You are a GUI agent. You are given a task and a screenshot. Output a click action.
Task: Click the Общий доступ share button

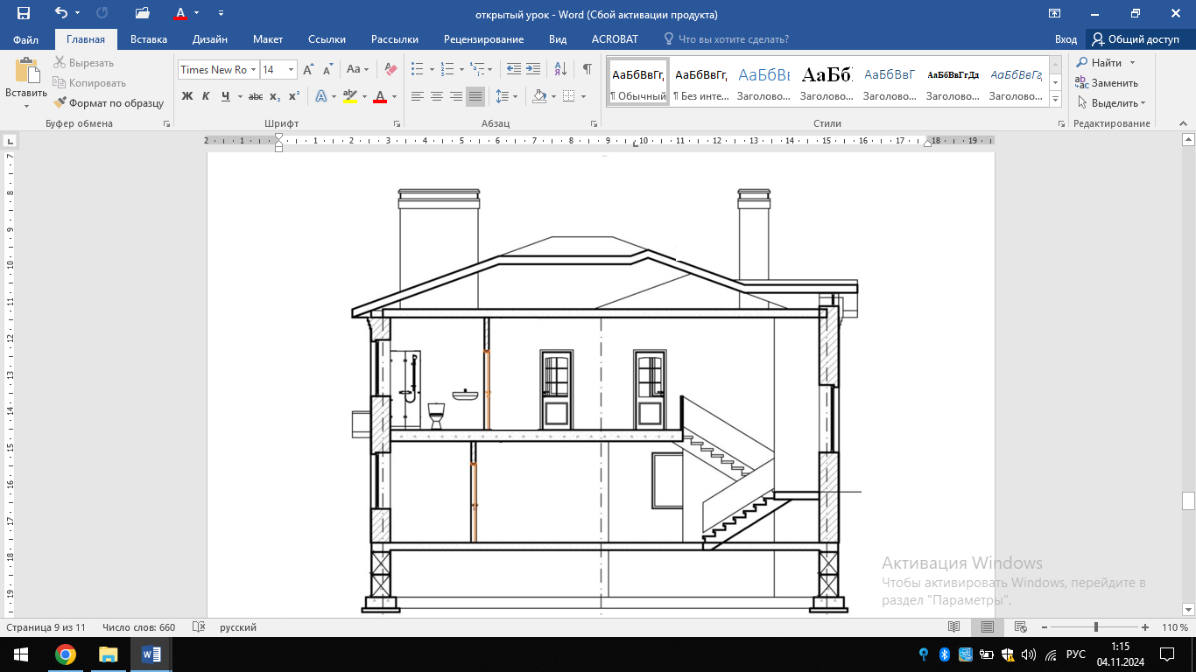tap(1135, 39)
